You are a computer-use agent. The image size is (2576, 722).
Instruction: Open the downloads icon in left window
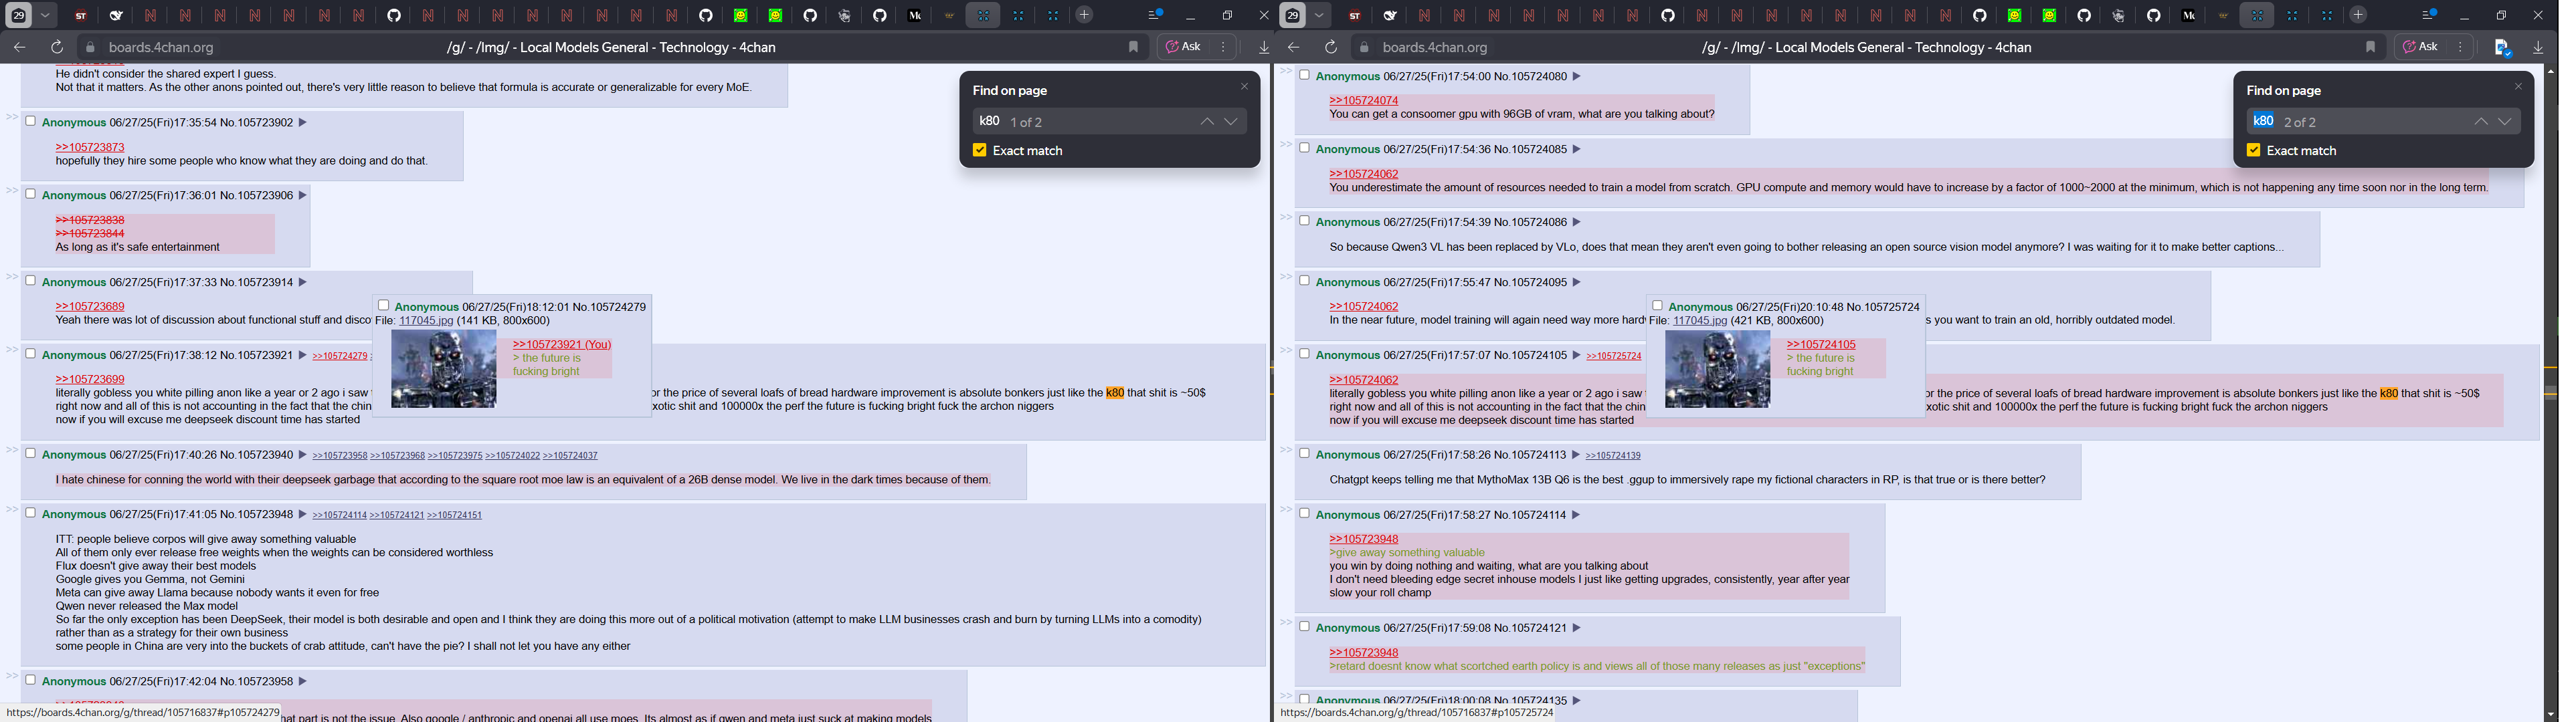[x=1264, y=47]
